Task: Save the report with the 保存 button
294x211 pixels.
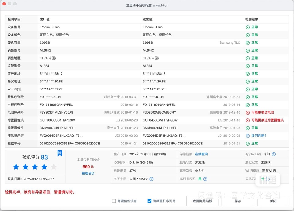Action: [238, 201]
